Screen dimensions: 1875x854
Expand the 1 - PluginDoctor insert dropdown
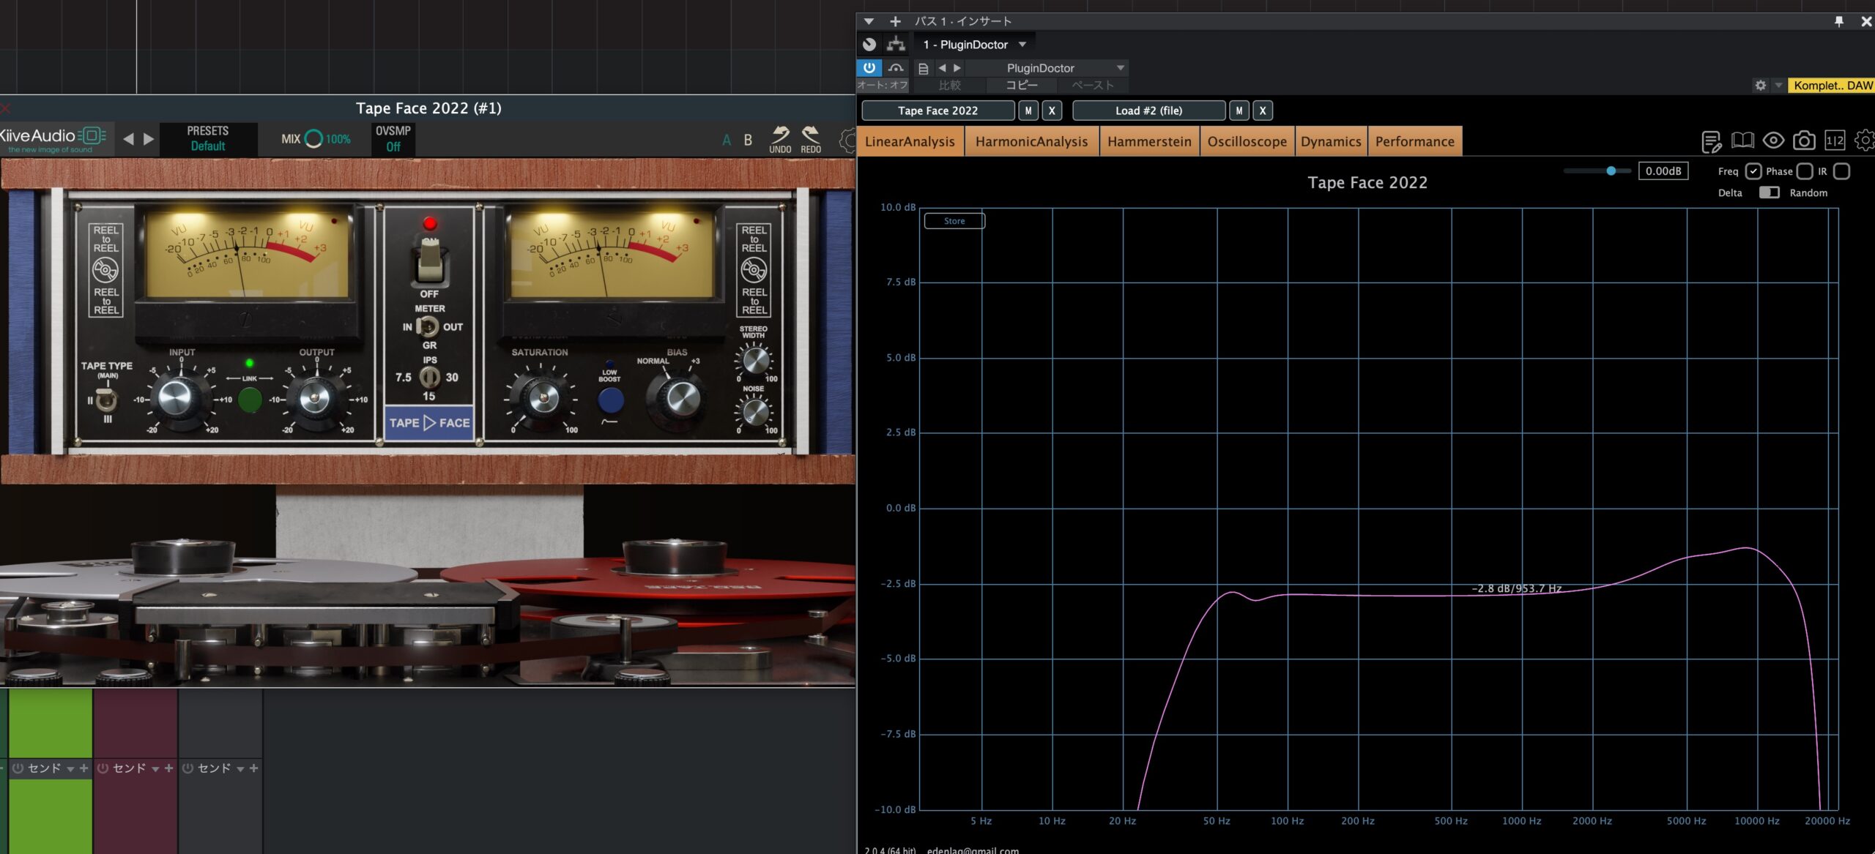tap(1022, 45)
